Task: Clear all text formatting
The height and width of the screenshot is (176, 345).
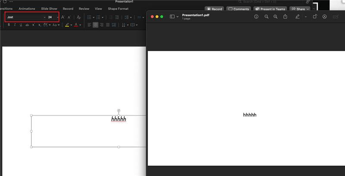Action: (x=78, y=17)
